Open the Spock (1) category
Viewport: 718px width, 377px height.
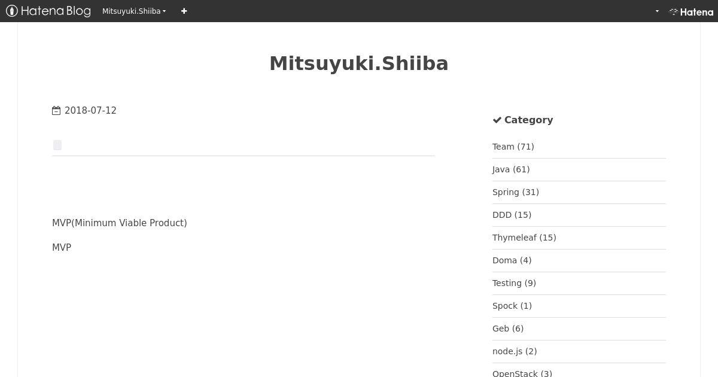coord(512,306)
